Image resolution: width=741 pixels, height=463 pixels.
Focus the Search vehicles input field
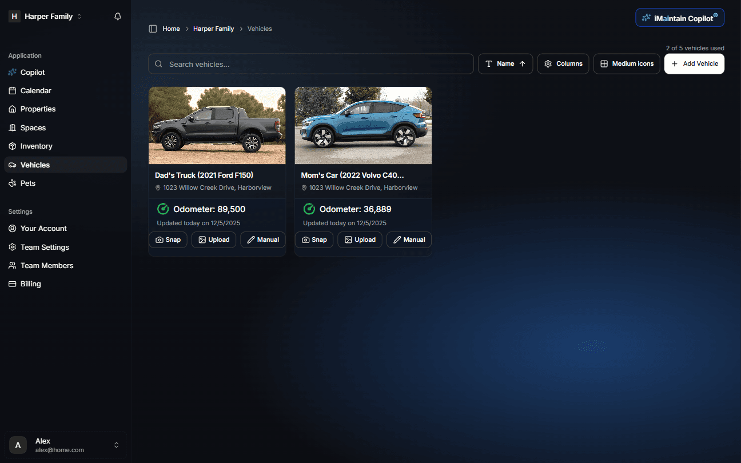[x=311, y=64]
